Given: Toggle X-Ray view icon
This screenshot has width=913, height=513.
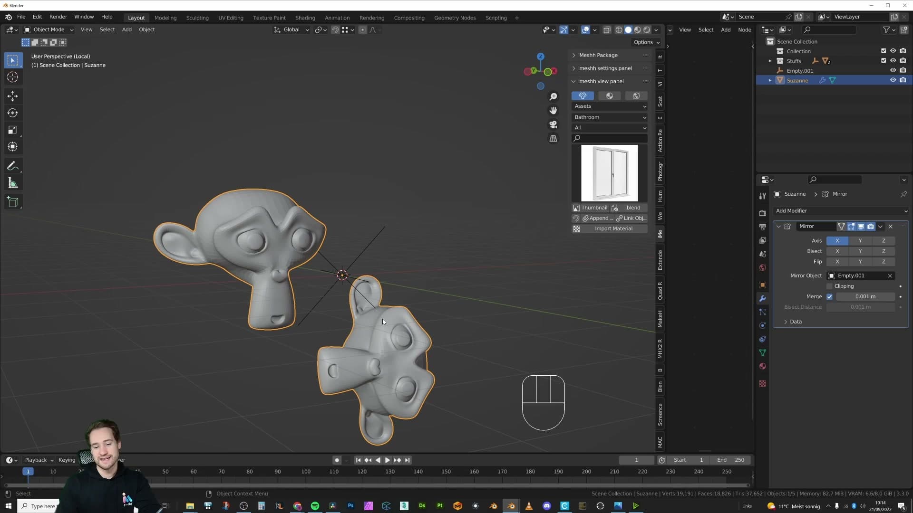Looking at the screenshot, I should pyautogui.click(x=607, y=30).
